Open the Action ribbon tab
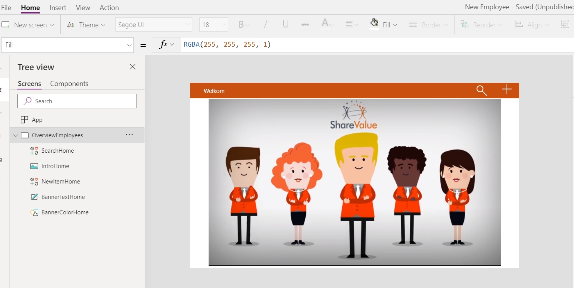Viewport: 574px width, 288px height. coord(109,7)
